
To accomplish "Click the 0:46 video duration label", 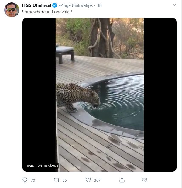I will point(30,166).
